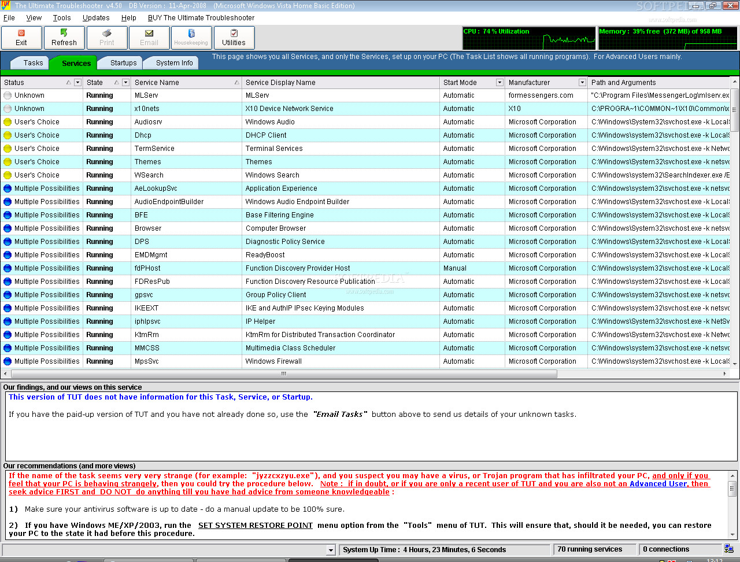740x562 pixels.
Task: Click the blue status icon for AeLookupSvc
Action: pos(8,188)
